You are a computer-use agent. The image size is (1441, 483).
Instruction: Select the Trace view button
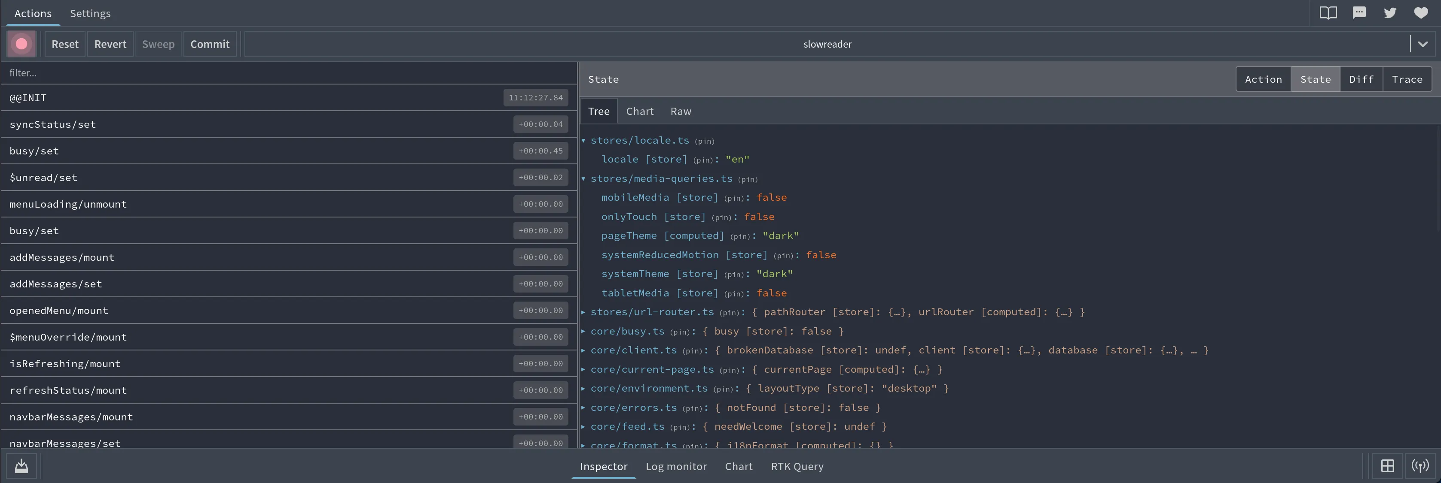coord(1407,79)
